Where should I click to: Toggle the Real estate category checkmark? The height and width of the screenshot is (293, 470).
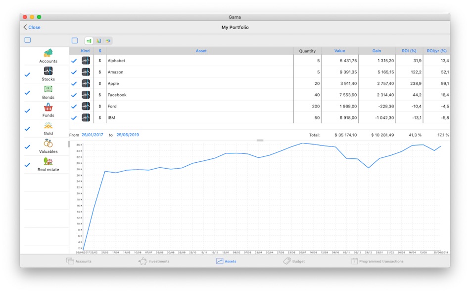(x=27, y=165)
